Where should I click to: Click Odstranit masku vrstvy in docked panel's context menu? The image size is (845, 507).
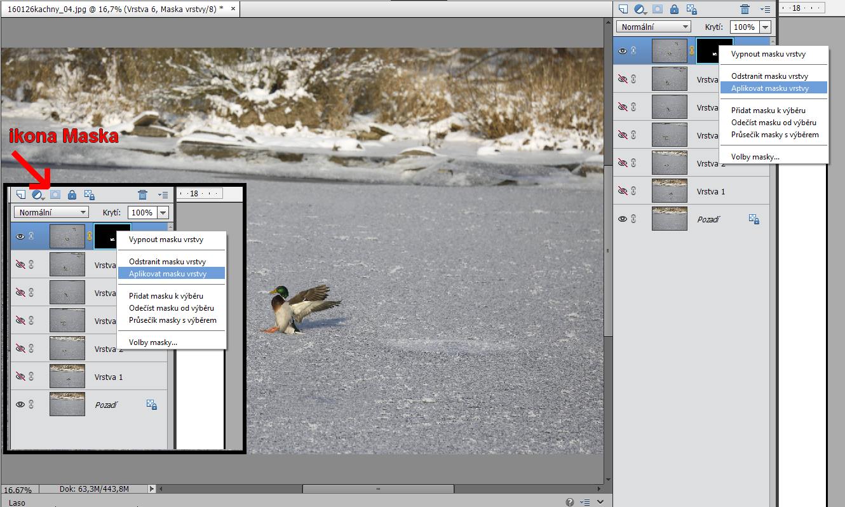[x=769, y=76]
